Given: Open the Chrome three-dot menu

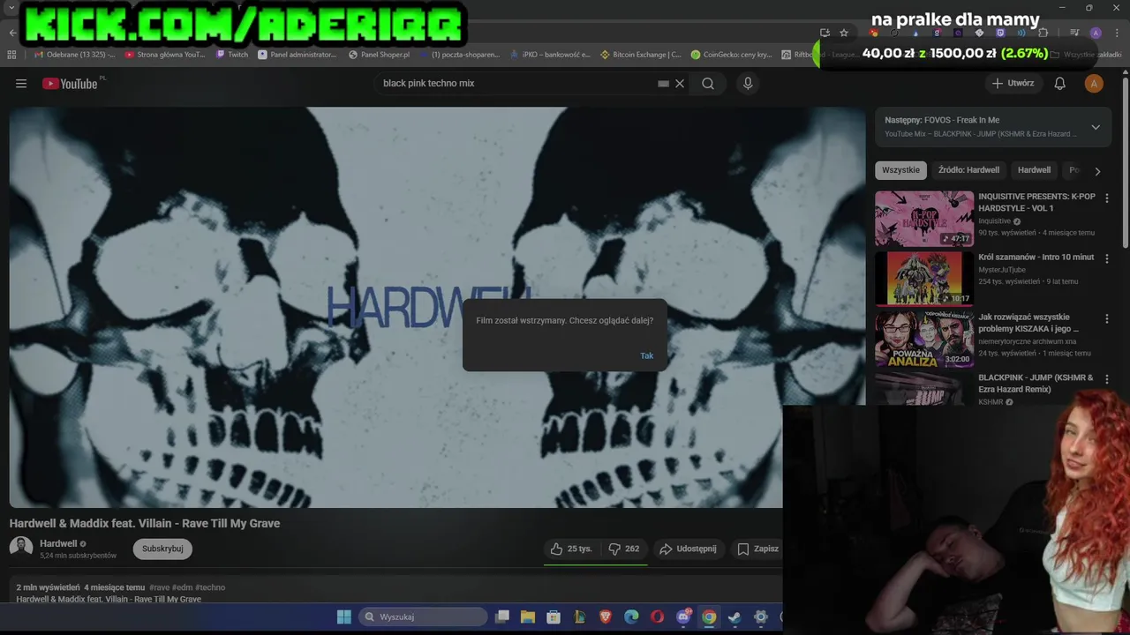Looking at the screenshot, I should [1117, 33].
